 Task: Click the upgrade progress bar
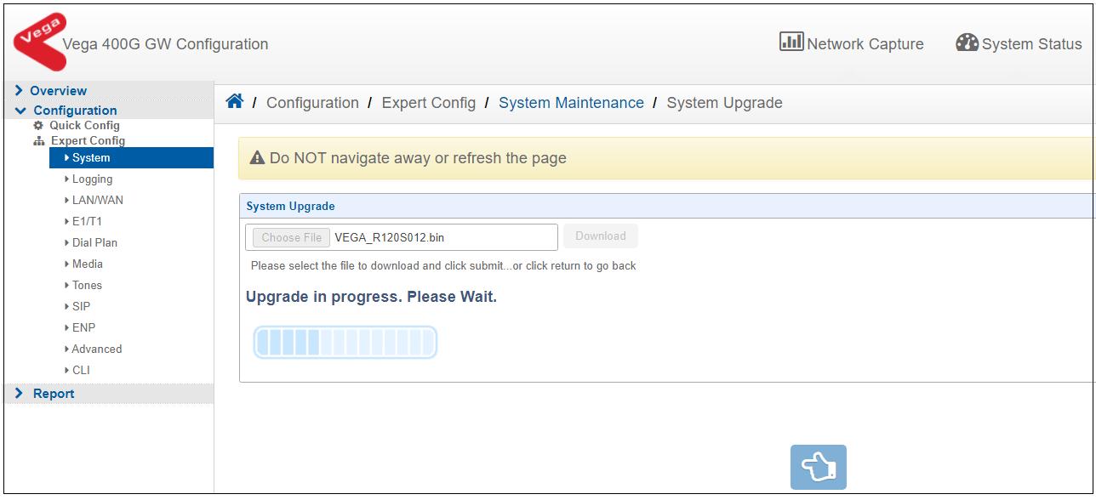click(x=345, y=343)
